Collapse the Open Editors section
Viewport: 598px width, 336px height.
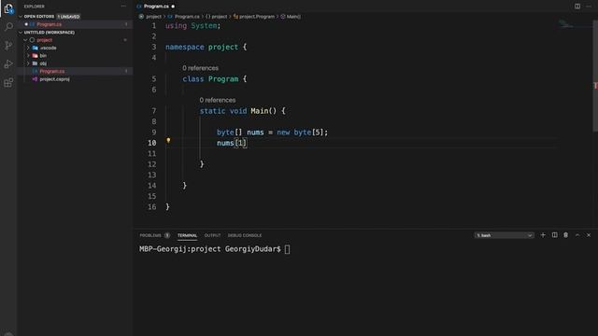pyautogui.click(x=21, y=17)
